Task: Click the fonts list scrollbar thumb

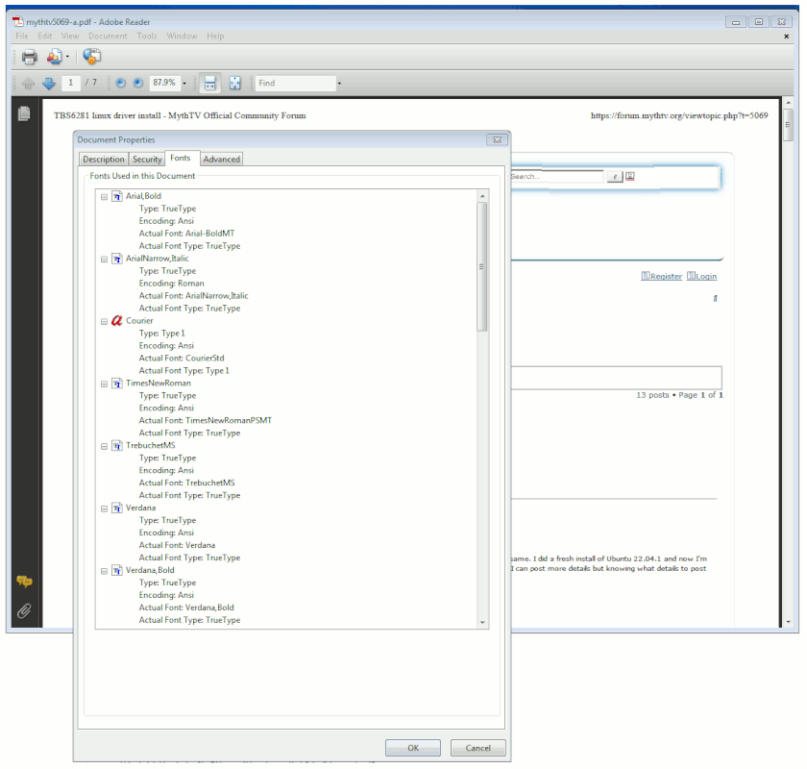Action: (x=481, y=266)
